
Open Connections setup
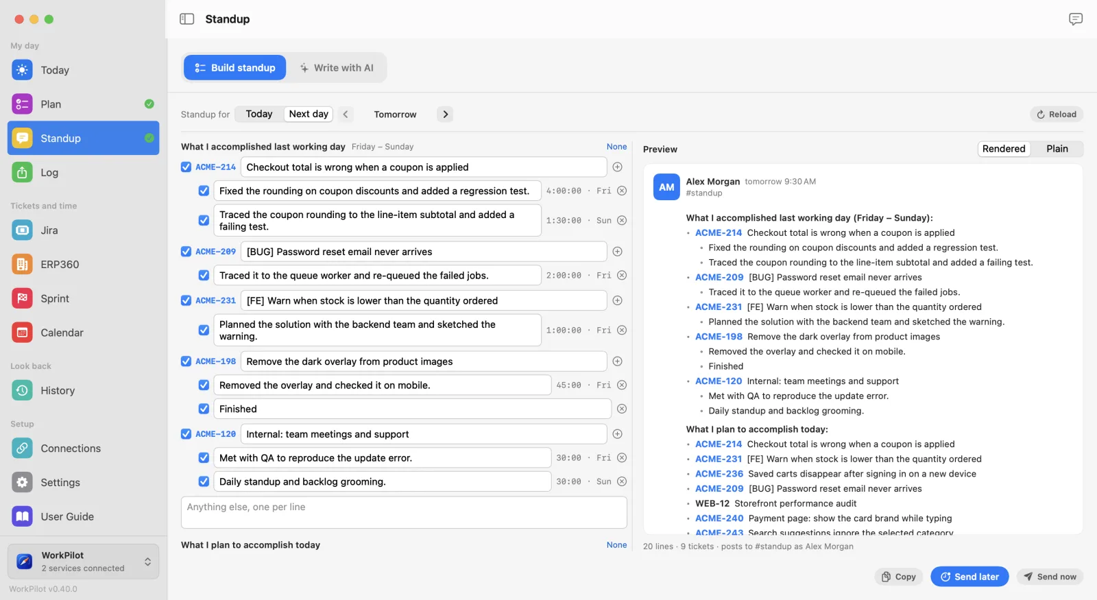(83, 448)
